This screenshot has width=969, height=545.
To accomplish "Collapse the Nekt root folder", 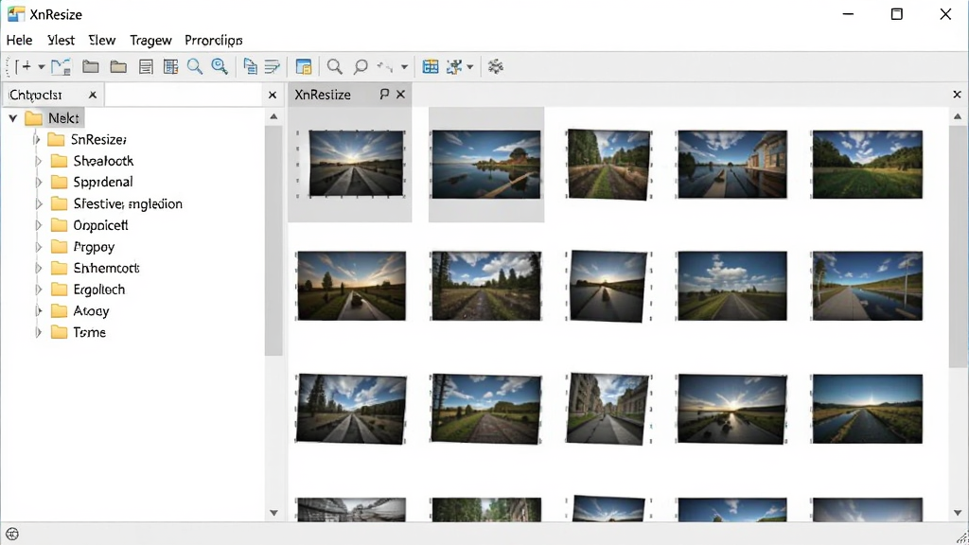I will 13,118.
